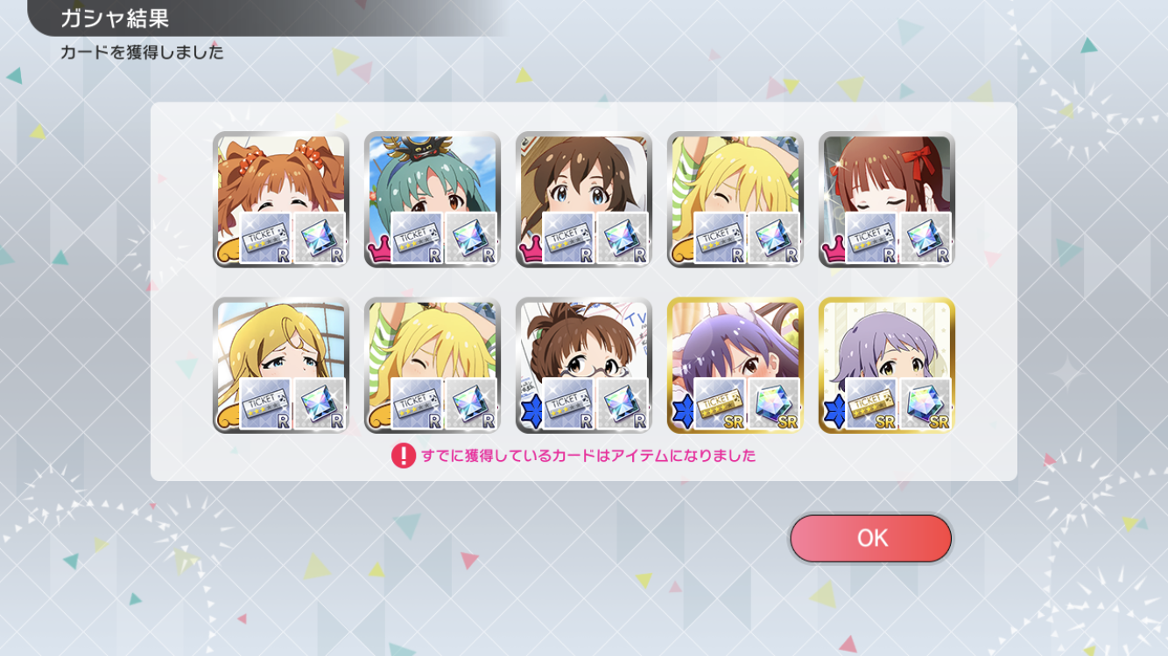Screen dimensions: 1168x656
Task: Select the orange twin-tail girl card
Action: pyautogui.click(x=281, y=199)
